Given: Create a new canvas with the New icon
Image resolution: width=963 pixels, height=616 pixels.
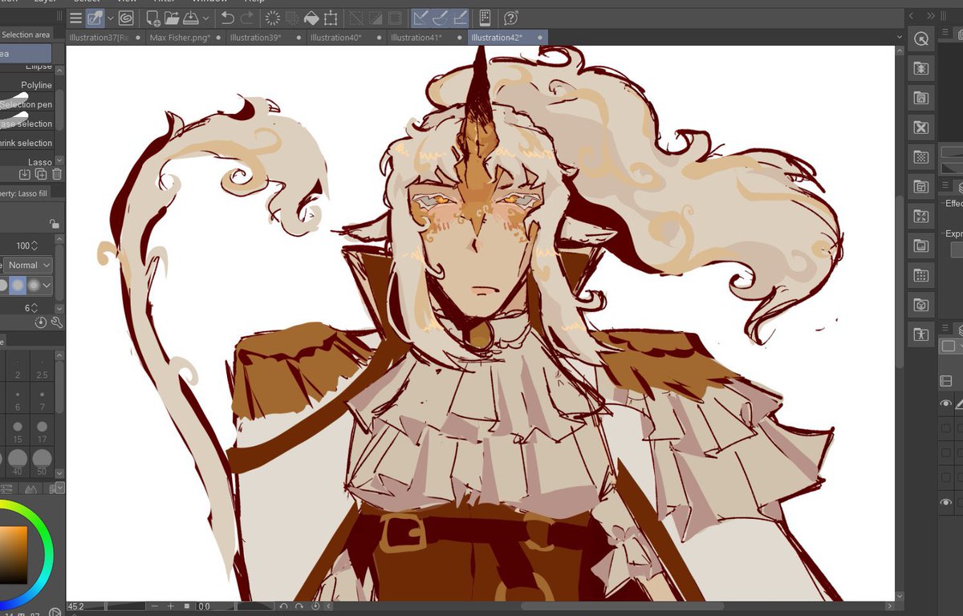Looking at the screenshot, I should pos(152,18).
